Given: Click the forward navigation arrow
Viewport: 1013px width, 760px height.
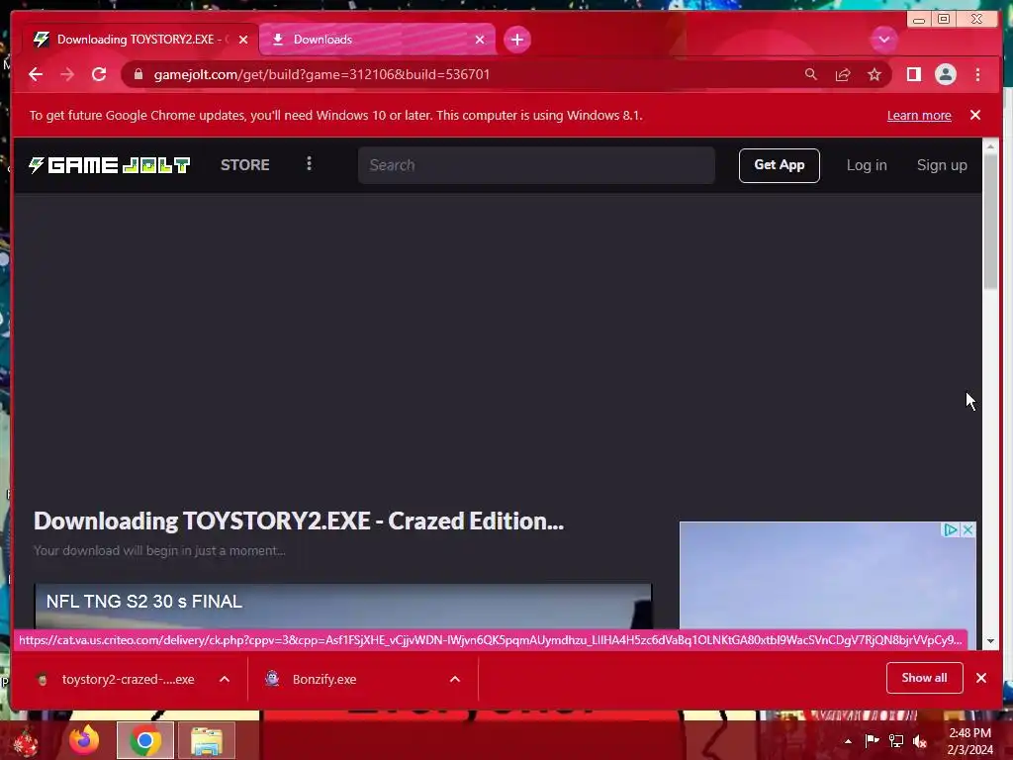Looking at the screenshot, I should 67,74.
